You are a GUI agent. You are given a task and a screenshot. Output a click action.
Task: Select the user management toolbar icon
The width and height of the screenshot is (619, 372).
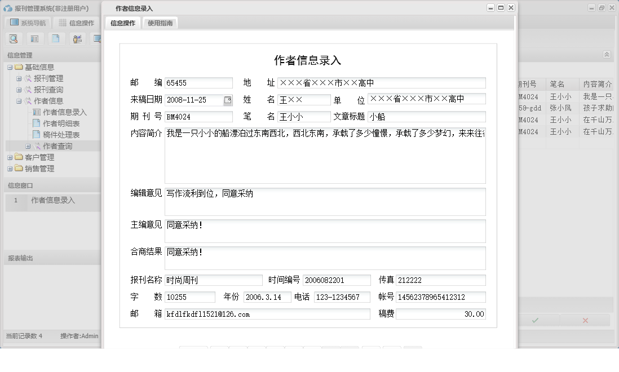pyautogui.click(x=77, y=38)
